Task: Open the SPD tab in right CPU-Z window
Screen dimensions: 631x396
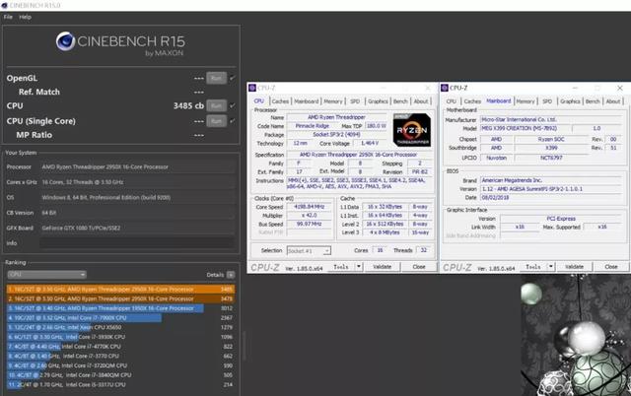Action: pos(547,101)
